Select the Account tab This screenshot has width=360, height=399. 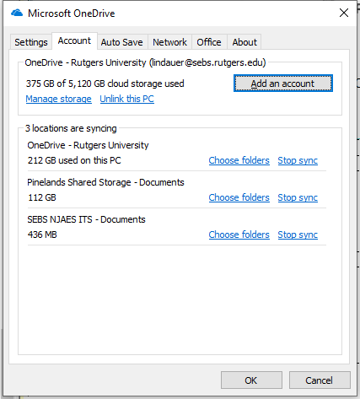click(x=74, y=40)
